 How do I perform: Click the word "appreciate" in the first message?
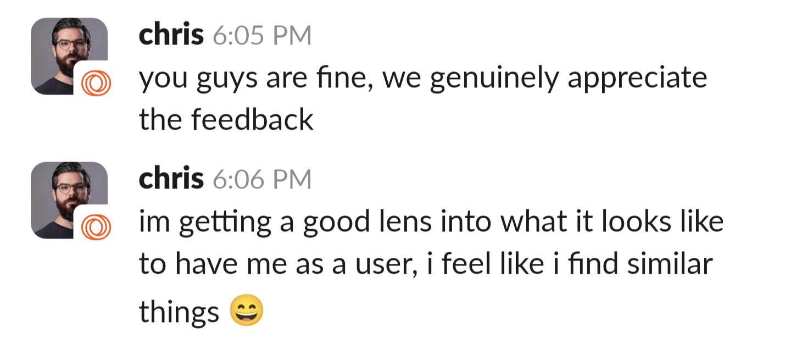(637, 79)
